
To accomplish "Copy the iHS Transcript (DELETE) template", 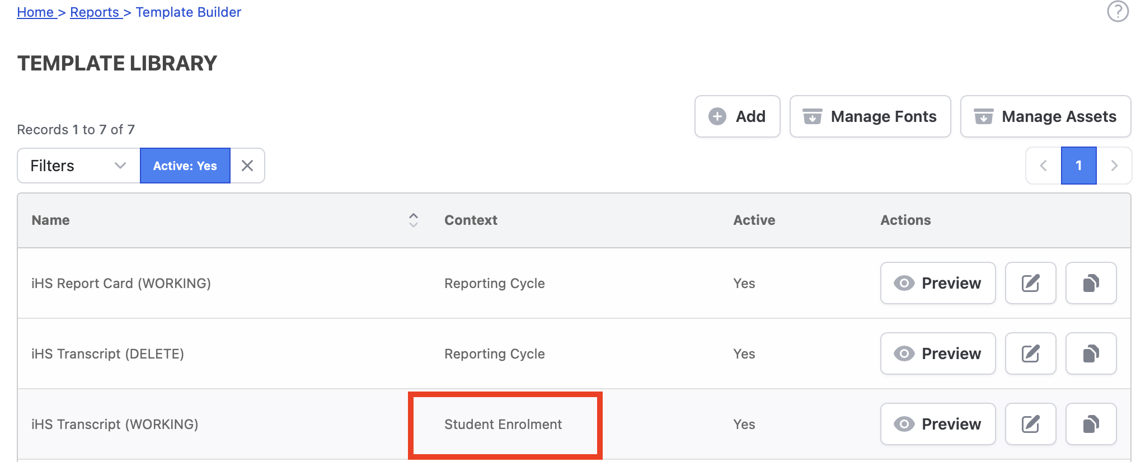I will (1091, 353).
